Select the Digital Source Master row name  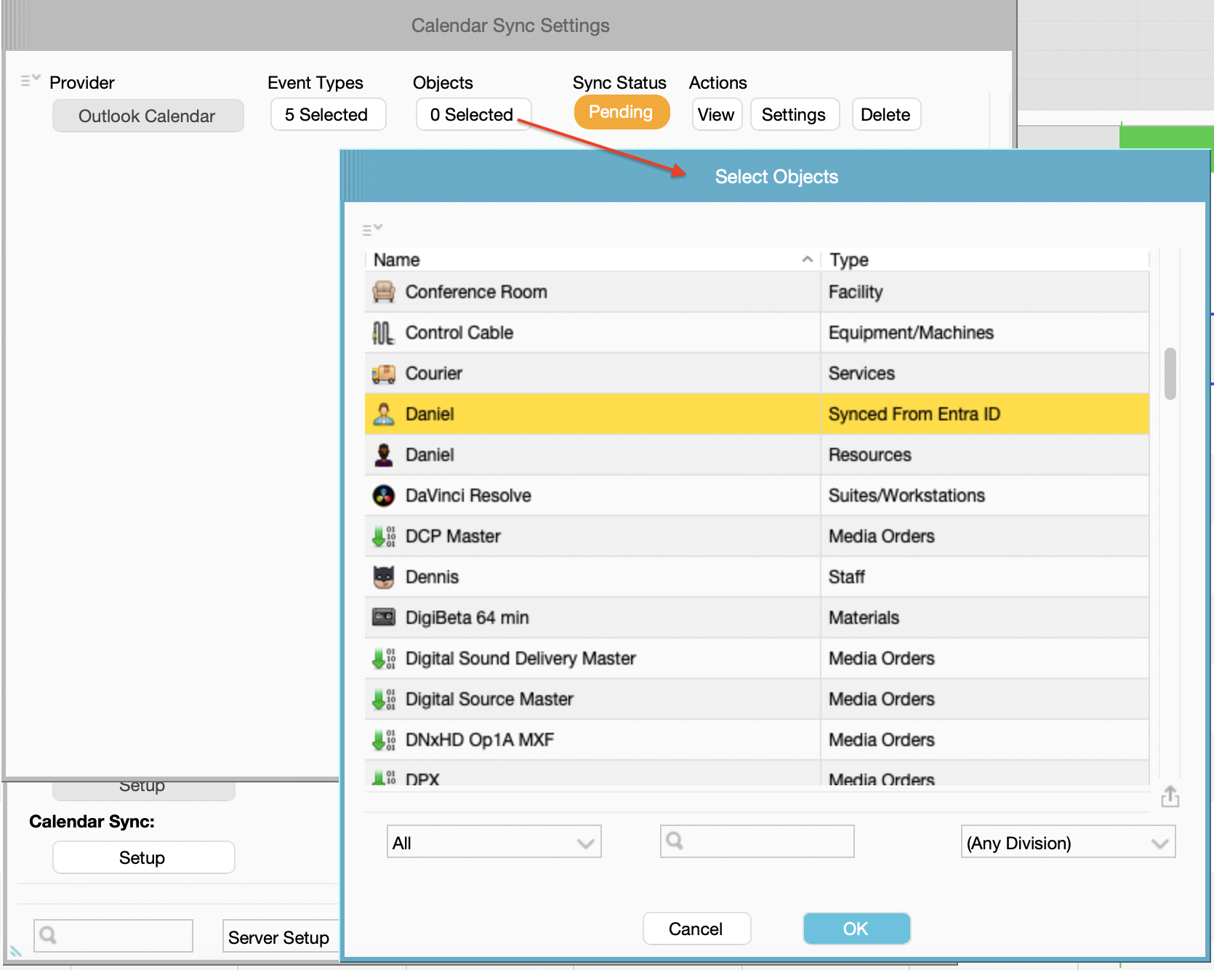[489, 699]
